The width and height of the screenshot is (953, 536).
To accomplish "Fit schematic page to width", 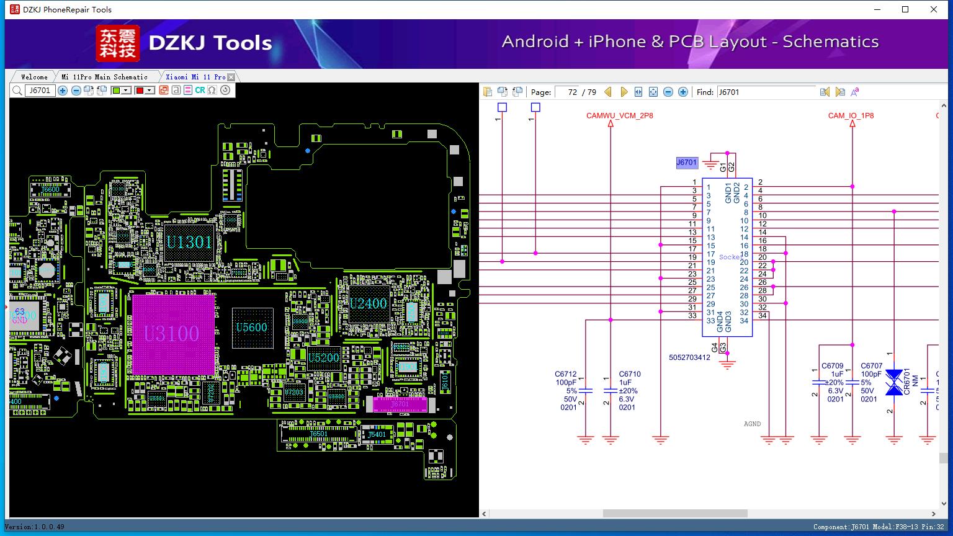I will click(638, 92).
